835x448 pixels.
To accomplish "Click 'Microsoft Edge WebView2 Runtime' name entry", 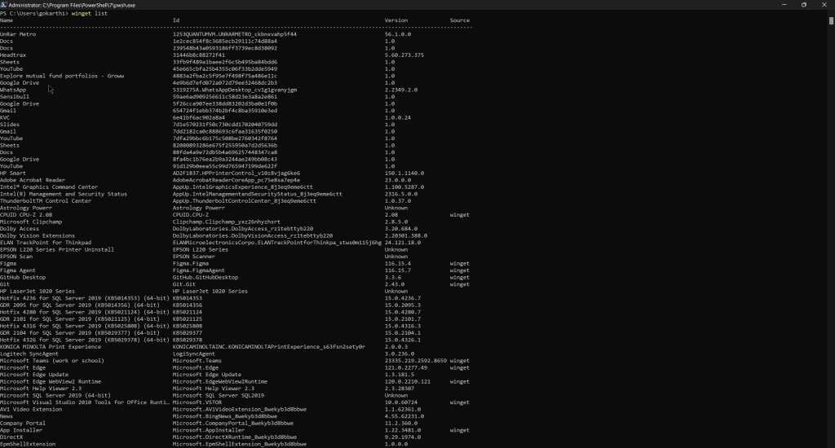I will (x=51, y=381).
